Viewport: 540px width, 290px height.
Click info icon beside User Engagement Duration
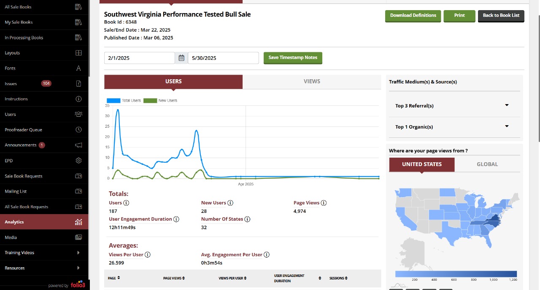(x=176, y=219)
